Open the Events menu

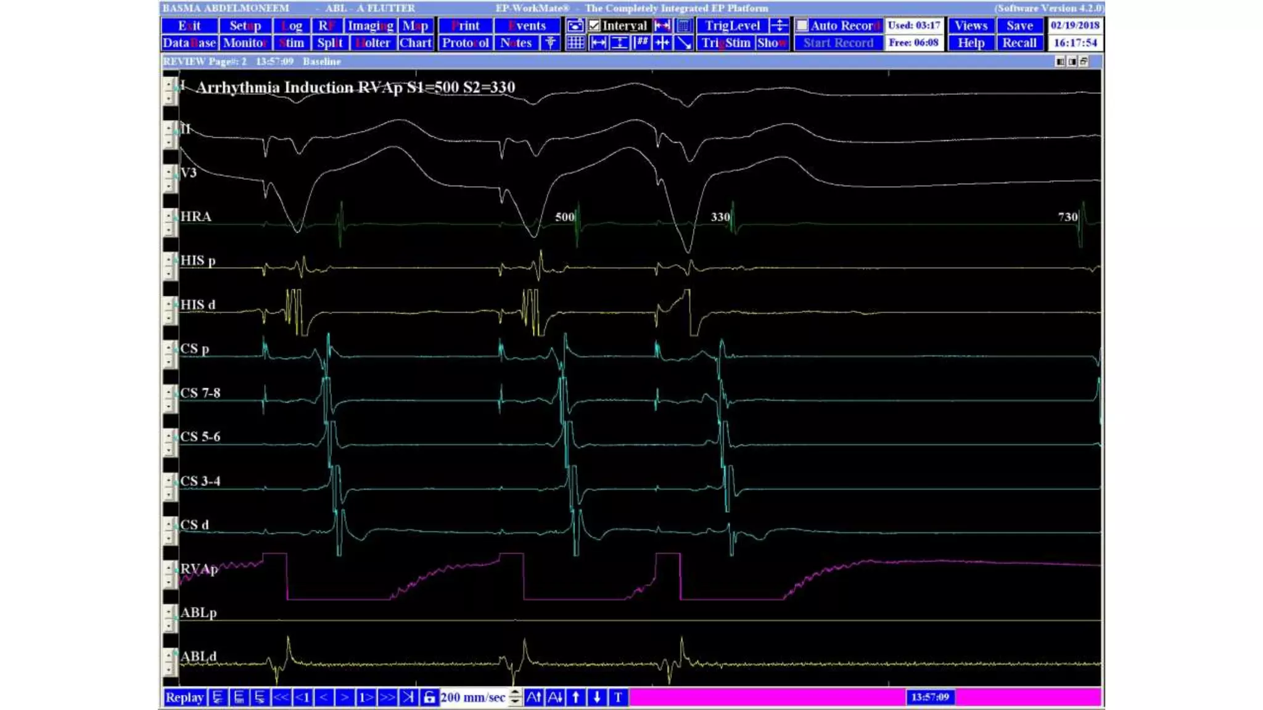(x=527, y=26)
